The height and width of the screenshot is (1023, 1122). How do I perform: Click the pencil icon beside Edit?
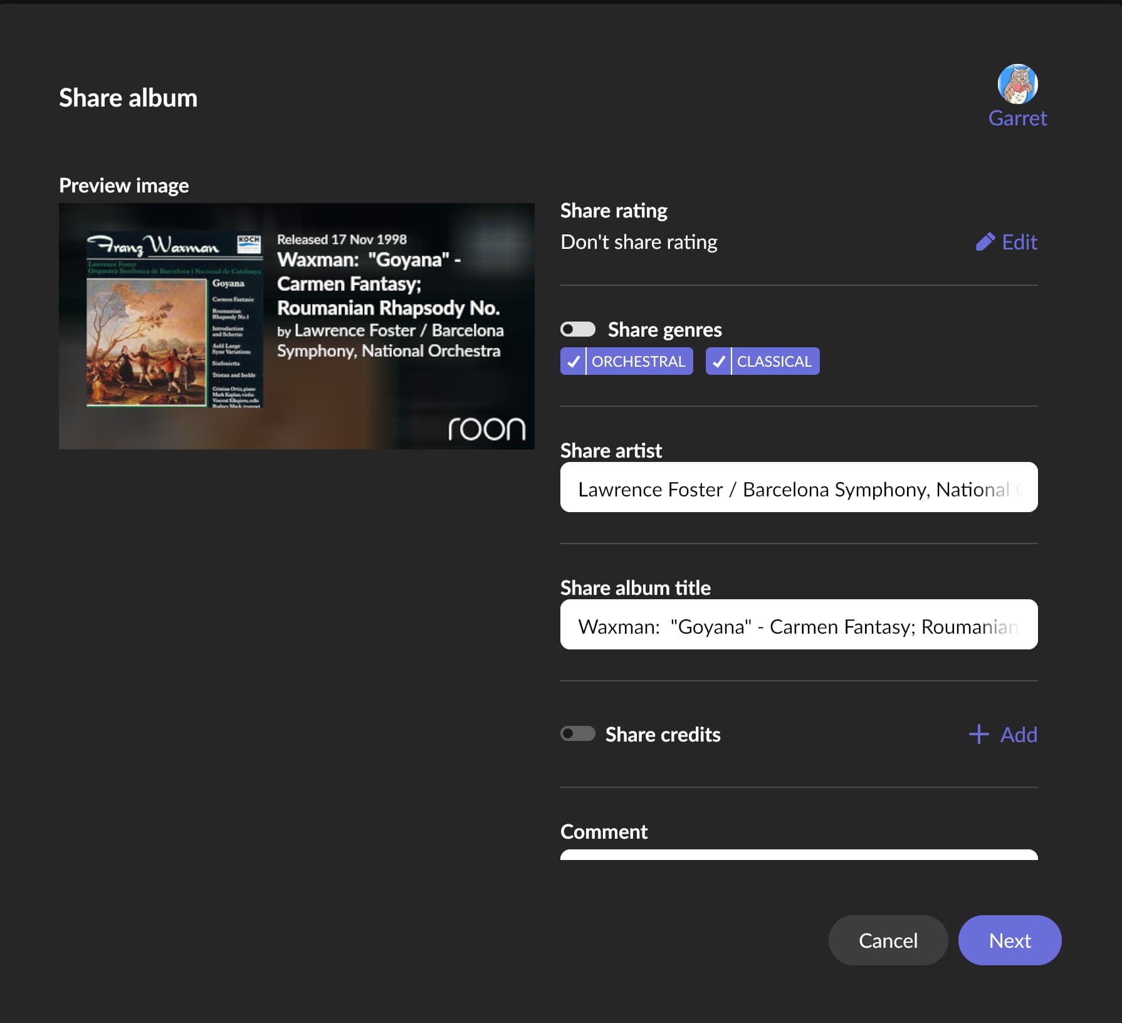(985, 242)
